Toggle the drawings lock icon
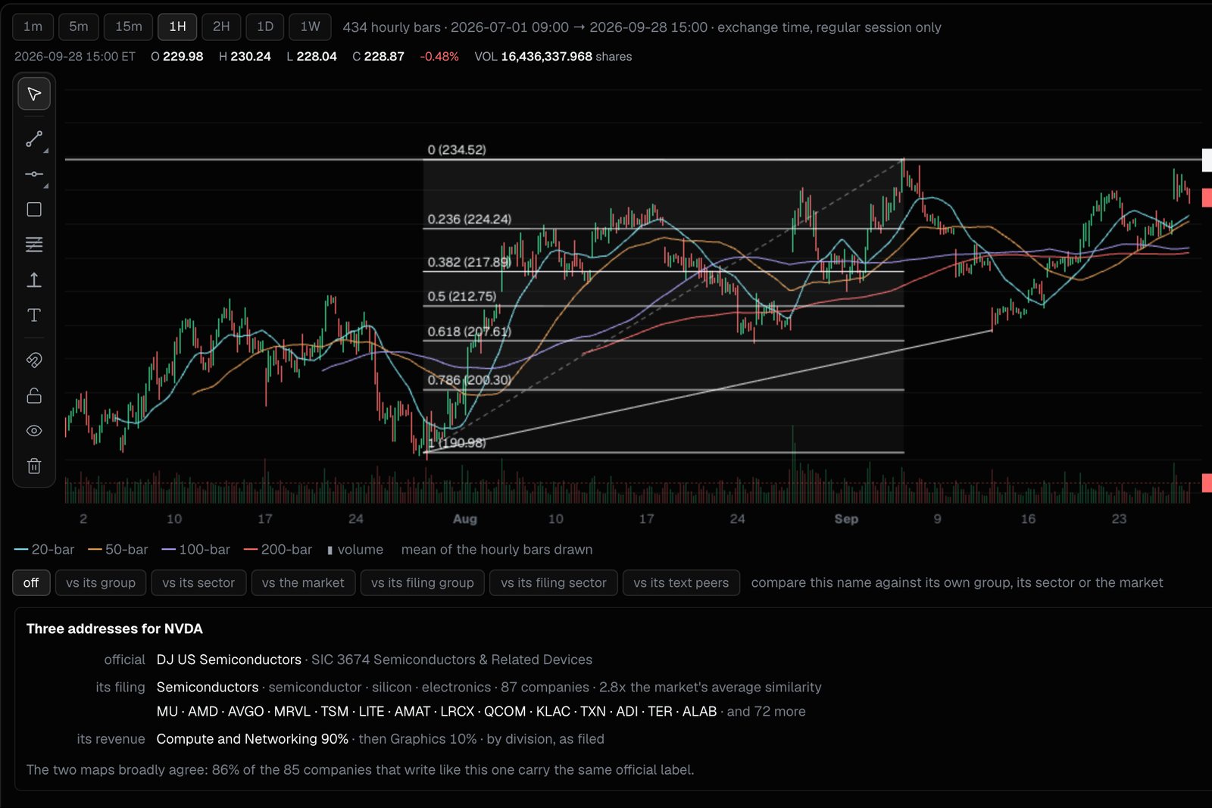 click(x=34, y=395)
